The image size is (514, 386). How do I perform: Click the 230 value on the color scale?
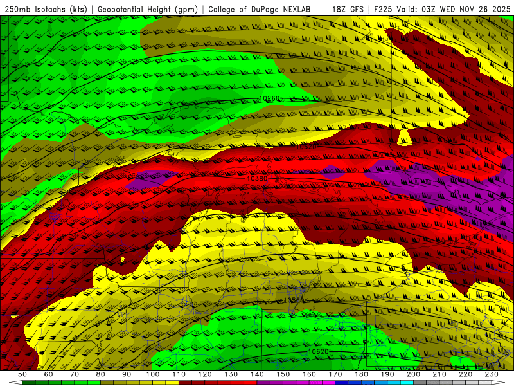click(492, 374)
